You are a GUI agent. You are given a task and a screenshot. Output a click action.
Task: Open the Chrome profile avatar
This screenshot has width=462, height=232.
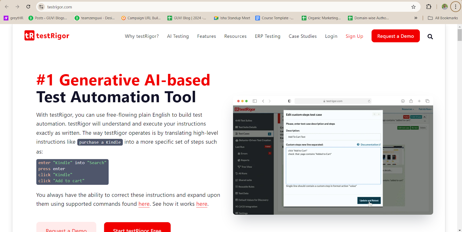[x=445, y=7]
